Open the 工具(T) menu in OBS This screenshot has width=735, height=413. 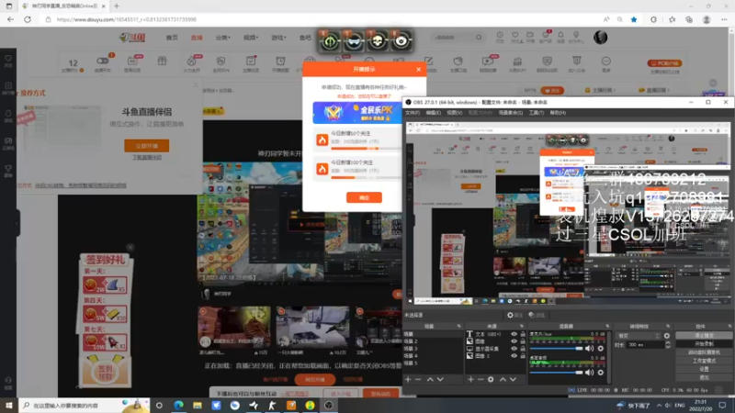(537, 113)
